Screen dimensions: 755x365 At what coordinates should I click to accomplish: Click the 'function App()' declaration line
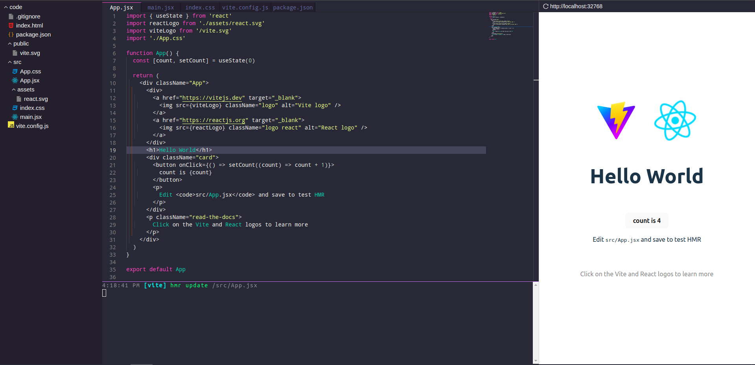pos(153,53)
